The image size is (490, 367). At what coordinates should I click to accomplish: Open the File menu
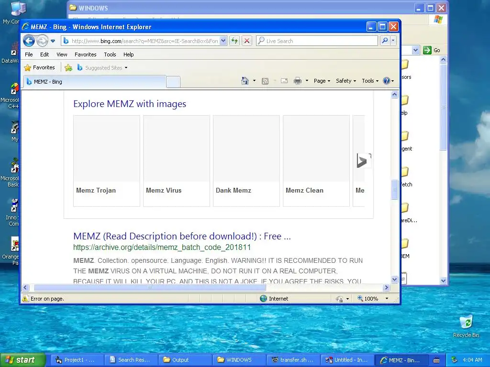point(29,54)
